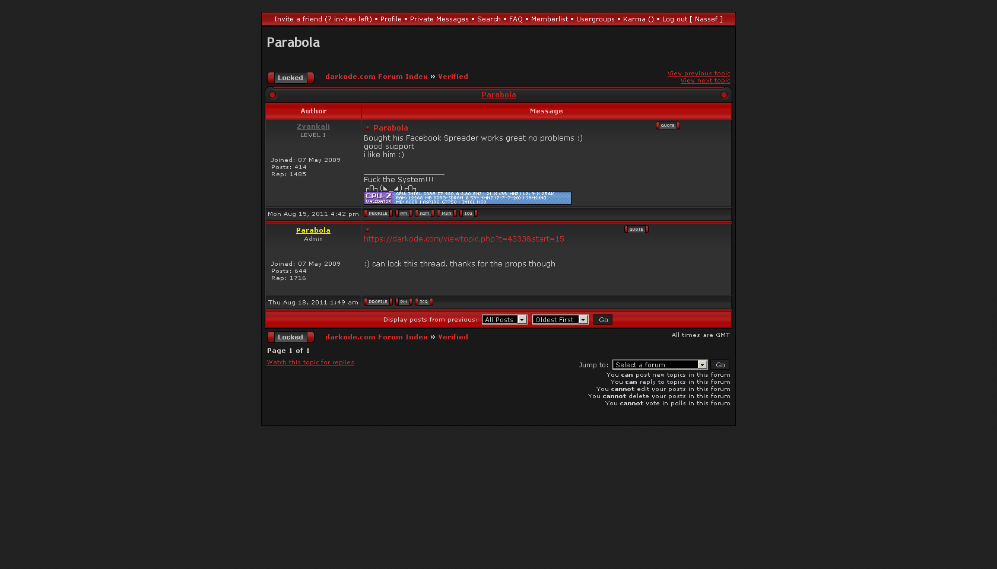The image size is (997, 569).
Task: Click Quote icon on Zyankali's post
Action: pos(668,126)
